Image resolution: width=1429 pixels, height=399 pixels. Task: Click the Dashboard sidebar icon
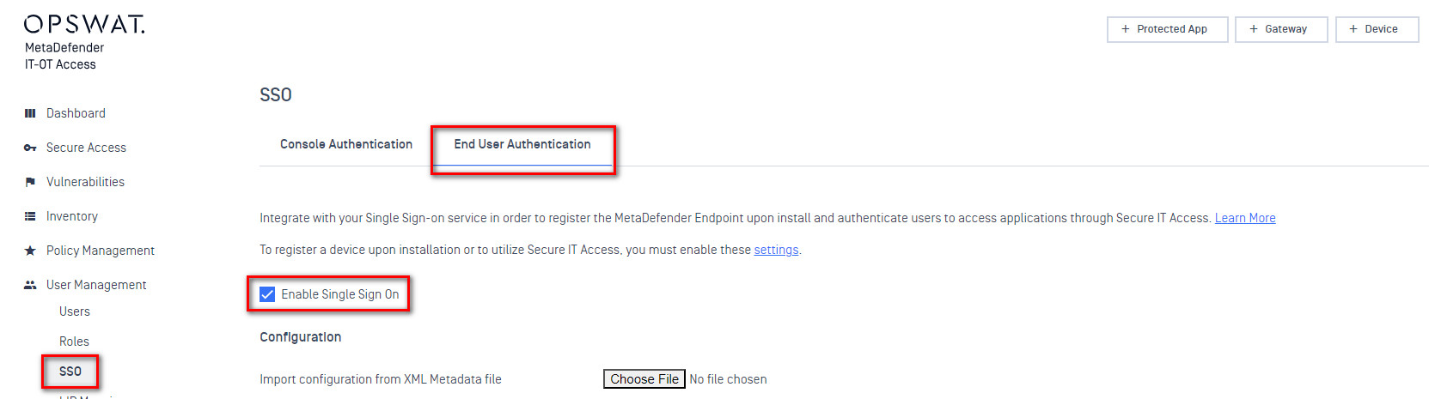30,113
